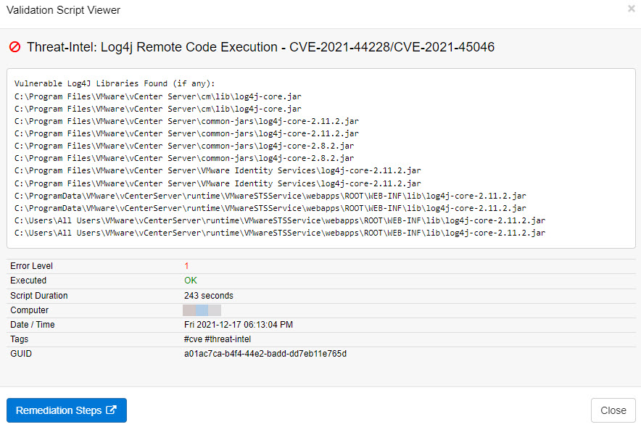The width and height of the screenshot is (641, 427).
Task: Click the Close button
Action: click(613, 410)
